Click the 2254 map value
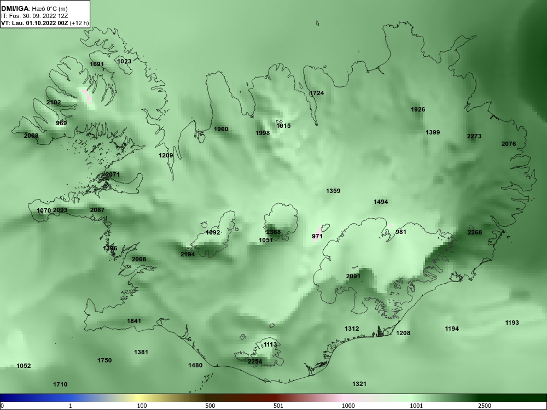Image resolution: width=547 pixels, height=410 pixels. click(255, 361)
